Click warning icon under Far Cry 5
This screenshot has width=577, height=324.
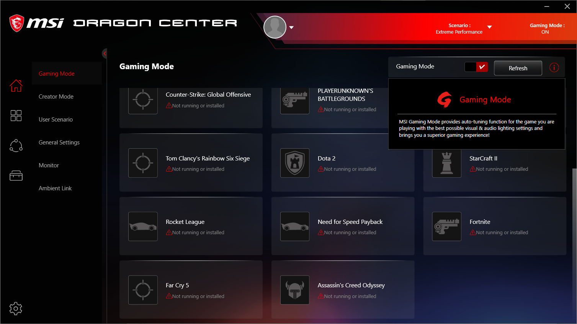(x=169, y=296)
